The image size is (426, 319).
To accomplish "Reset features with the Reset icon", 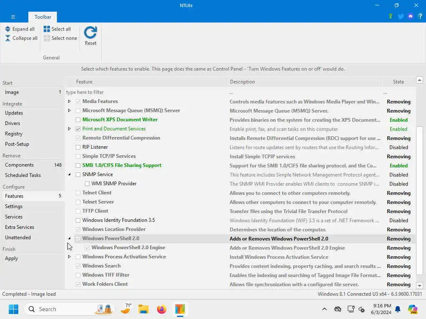I will [90, 32].
